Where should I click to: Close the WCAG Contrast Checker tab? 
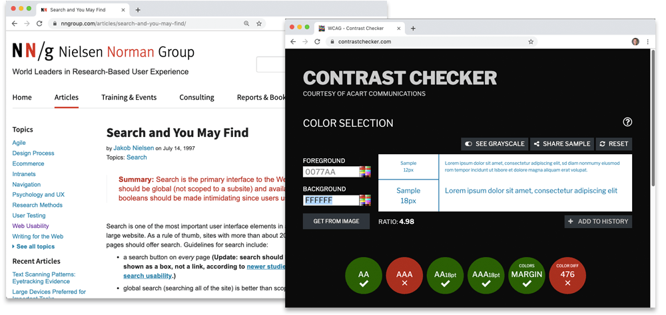point(398,29)
